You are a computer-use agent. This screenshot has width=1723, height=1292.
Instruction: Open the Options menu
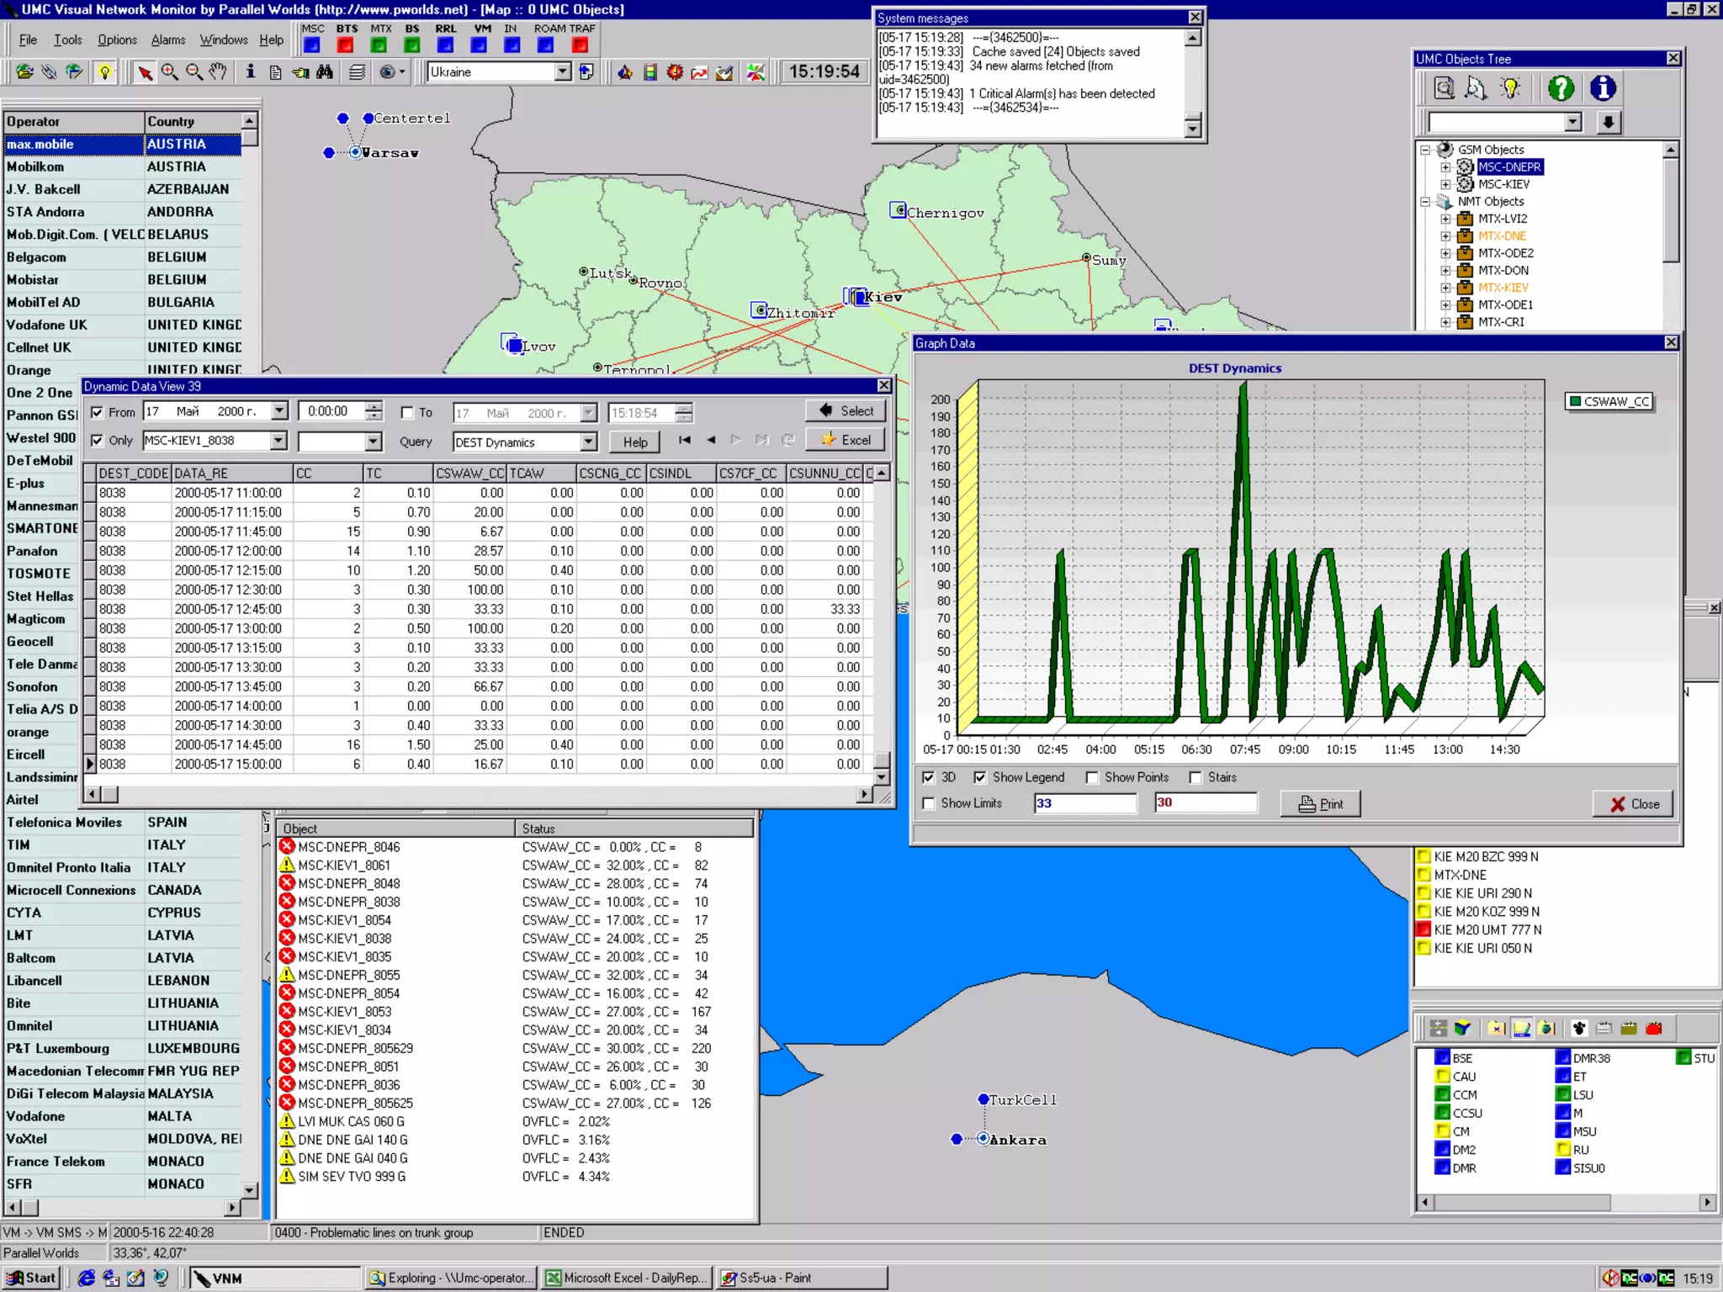coord(117,40)
